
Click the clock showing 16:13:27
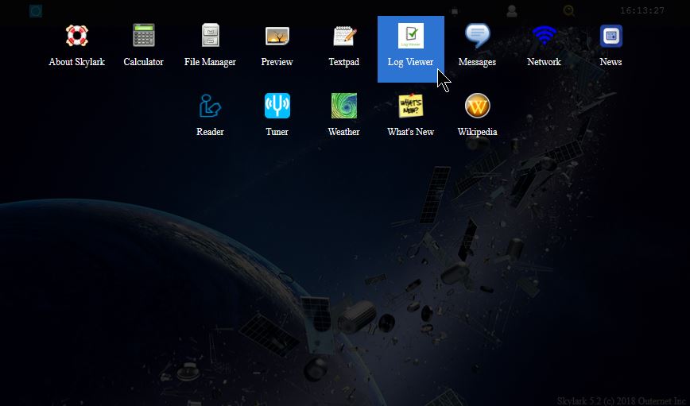642,10
